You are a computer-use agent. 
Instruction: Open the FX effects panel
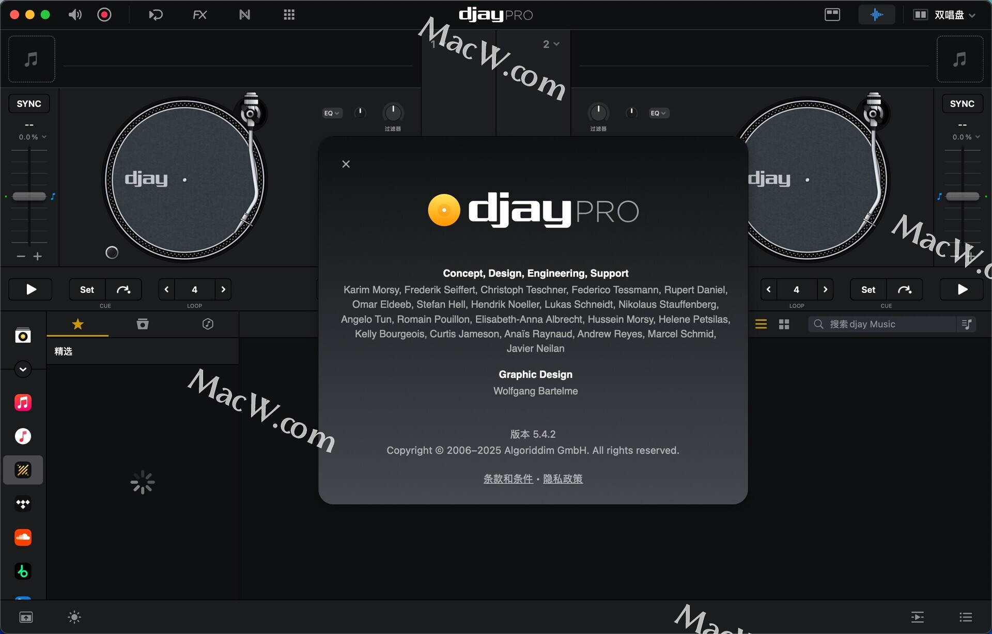[200, 14]
